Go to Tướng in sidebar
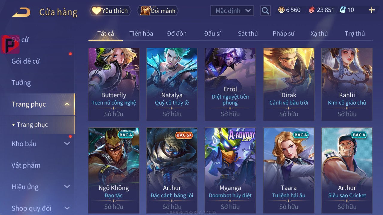Viewport: 383px width, 215px height. tap(21, 83)
